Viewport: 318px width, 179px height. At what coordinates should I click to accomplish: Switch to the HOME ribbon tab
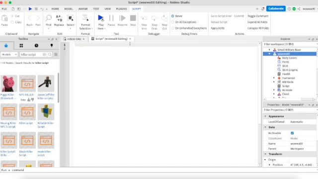pyautogui.click(x=55, y=9)
